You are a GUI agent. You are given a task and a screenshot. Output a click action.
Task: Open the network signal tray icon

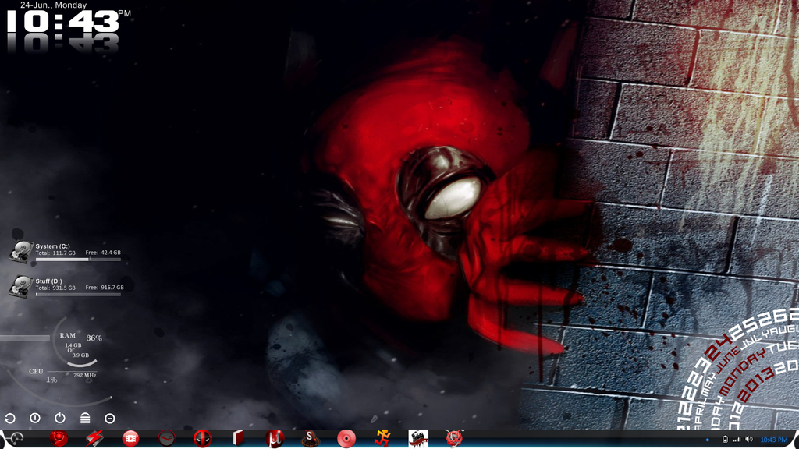(x=737, y=439)
